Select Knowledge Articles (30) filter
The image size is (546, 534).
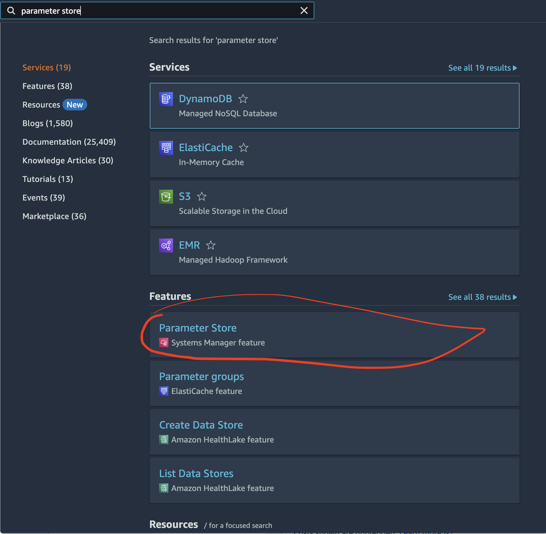point(68,160)
